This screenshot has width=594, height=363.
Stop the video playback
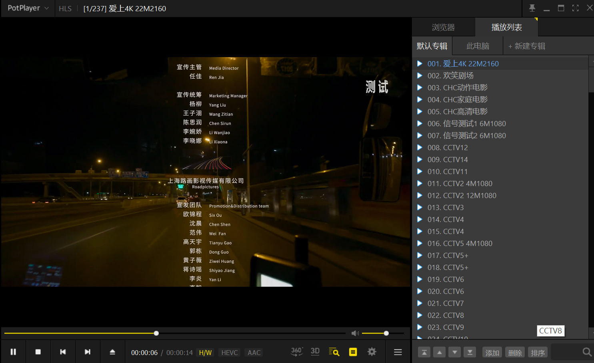[38, 352]
